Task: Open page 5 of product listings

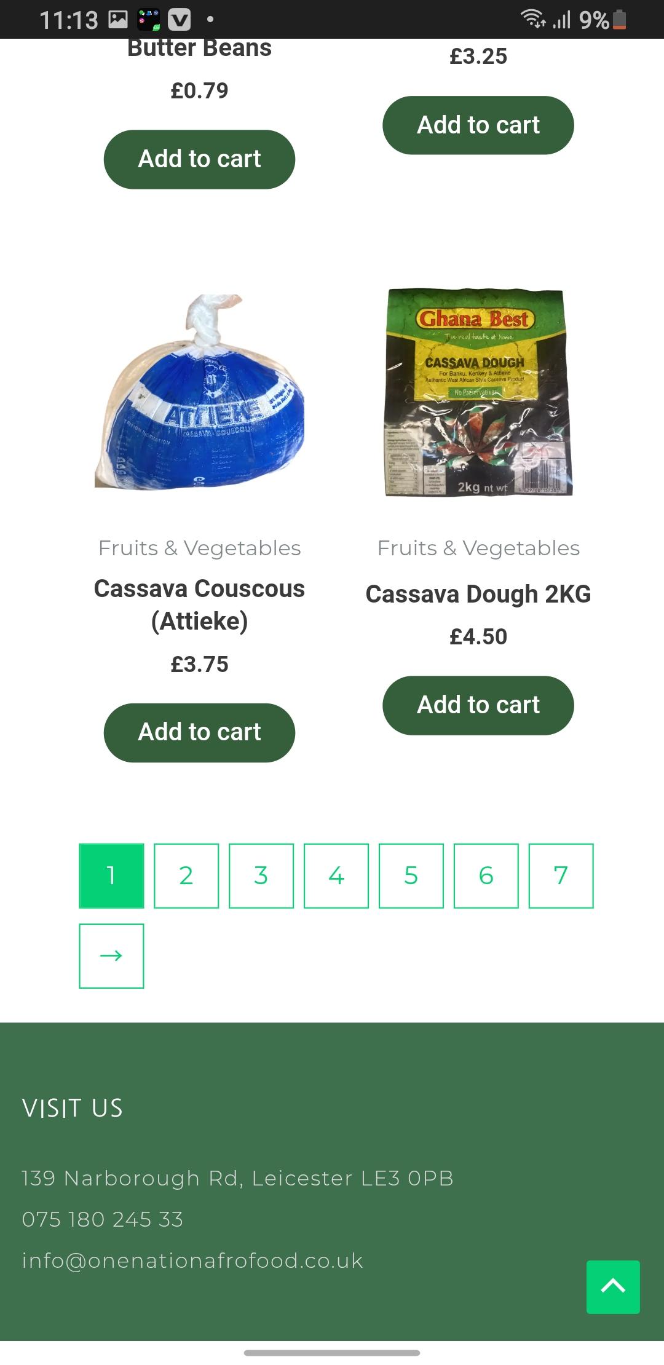Action: (x=411, y=876)
